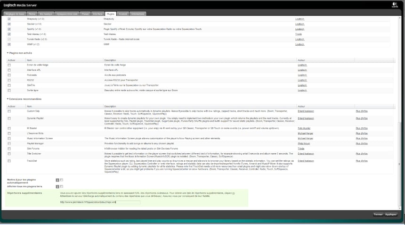Open the iTunes tab

click(85, 14)
